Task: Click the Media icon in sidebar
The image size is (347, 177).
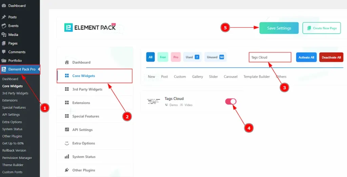Action: (x=4, y=35)
